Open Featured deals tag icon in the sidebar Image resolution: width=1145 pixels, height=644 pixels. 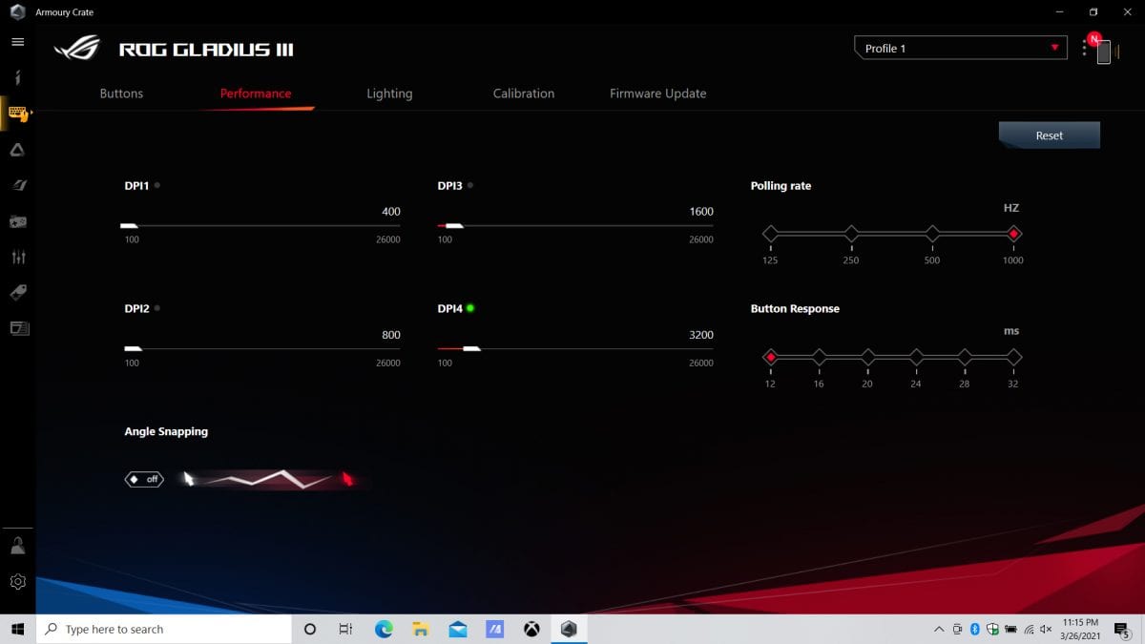coord(17,293)
